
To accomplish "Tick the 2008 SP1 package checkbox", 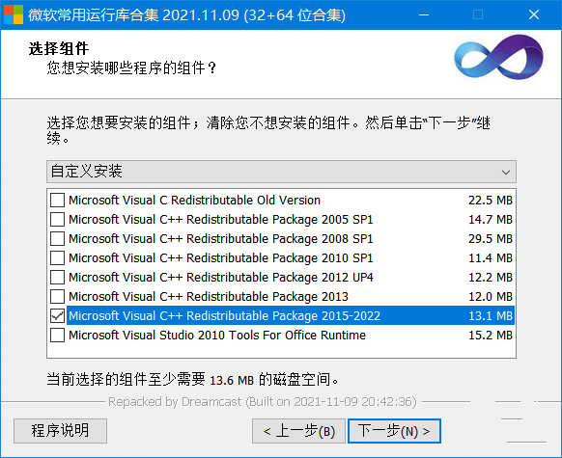I will pyautogui.click(x=57, y=239).
